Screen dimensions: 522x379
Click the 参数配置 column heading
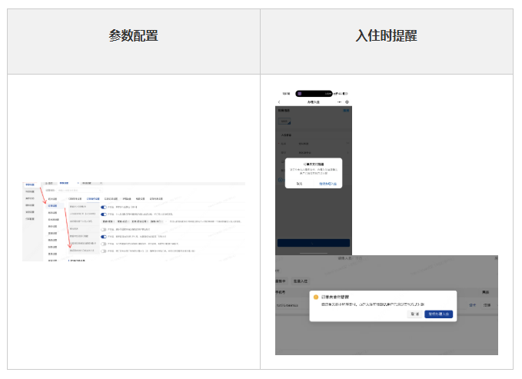click(x=133, y=35)
